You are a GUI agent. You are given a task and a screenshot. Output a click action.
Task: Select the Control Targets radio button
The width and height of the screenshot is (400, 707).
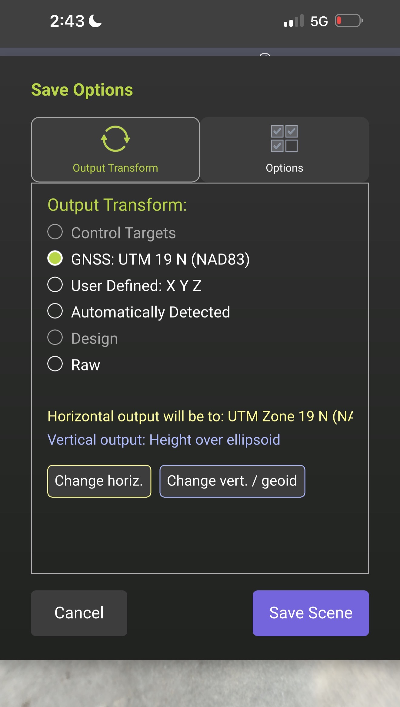[x=55, y=232]
